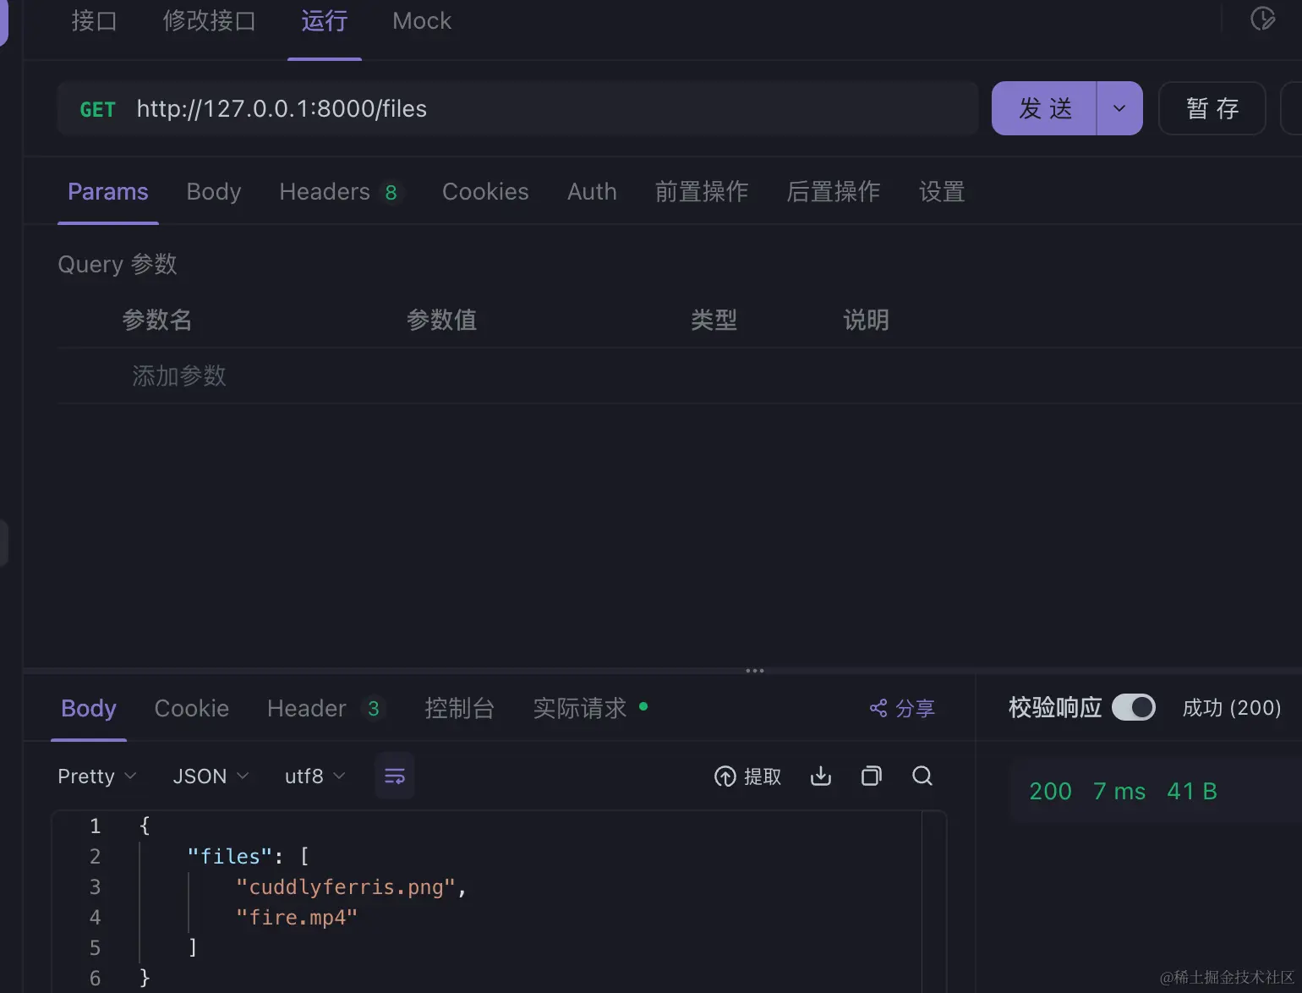Open the 前置操作 tab
The height and width of the screenshot is (993, 1302).
click(702, 192)
